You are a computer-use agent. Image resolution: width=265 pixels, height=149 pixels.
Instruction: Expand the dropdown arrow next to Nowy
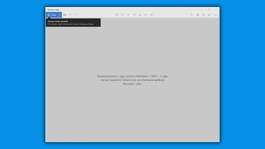pos(60,15)
